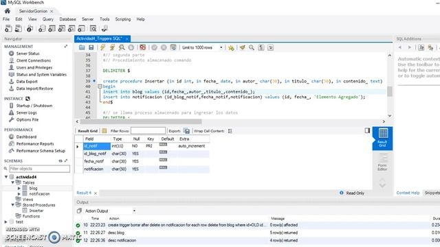Toggle the result side panel
The image size is (440, 247).
pos(367,130)
